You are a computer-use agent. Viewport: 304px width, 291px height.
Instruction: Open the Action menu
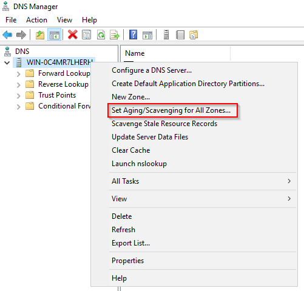click(36, 20)
